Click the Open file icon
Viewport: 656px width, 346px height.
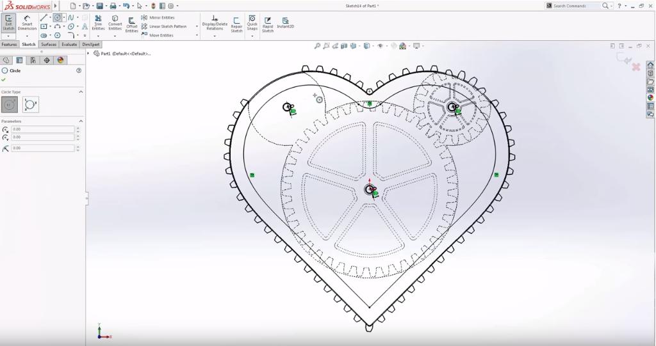pos(86,6)
